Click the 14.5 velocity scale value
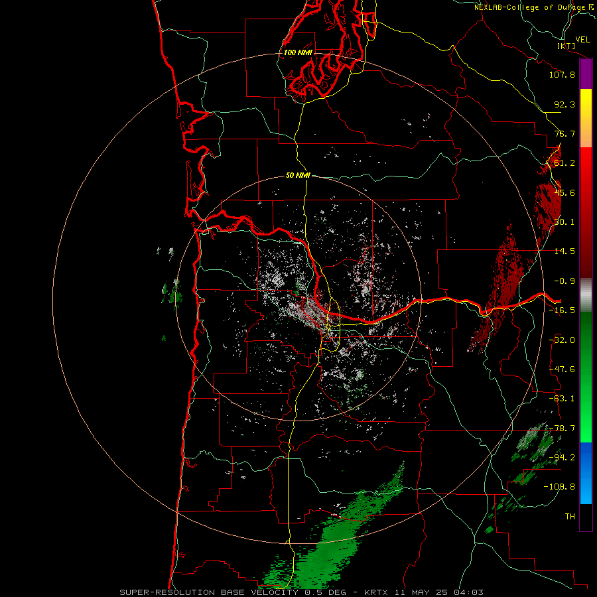 [564, 251]
